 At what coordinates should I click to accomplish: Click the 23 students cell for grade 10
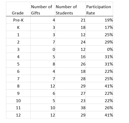click(70, 100)
